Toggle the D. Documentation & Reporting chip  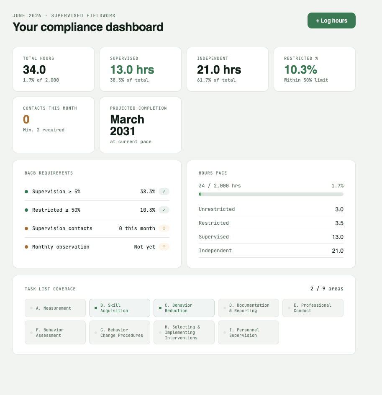249,308
